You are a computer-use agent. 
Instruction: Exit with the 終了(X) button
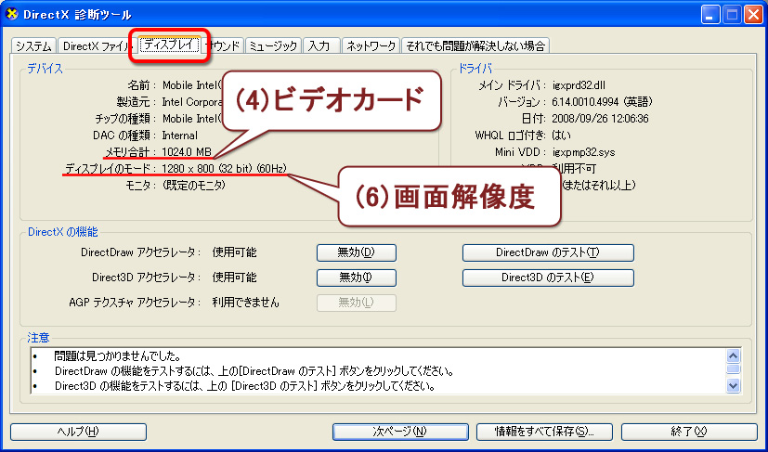click(688, 432)
